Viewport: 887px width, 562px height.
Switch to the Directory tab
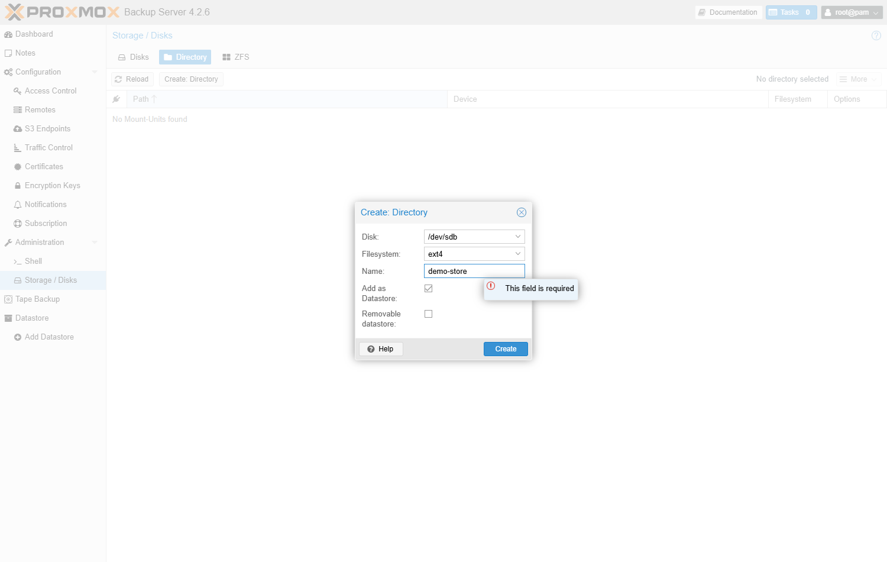pyautogui.click(x=185, y=57)
